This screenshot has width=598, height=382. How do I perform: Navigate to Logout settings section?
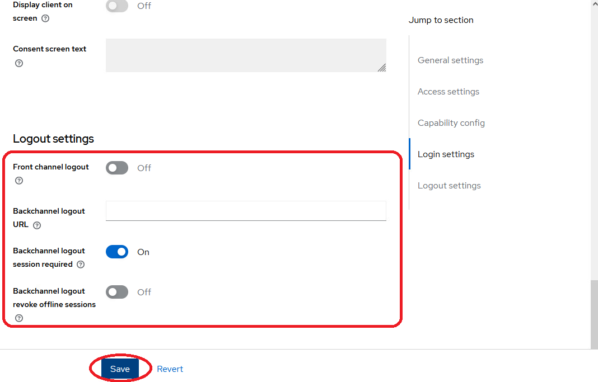click(x=449, y=185)
